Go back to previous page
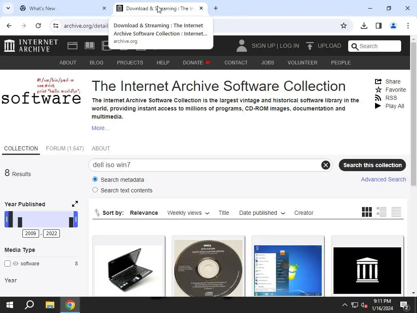Image resolution: width=417 pixels, height=313 pixels. 9,26
